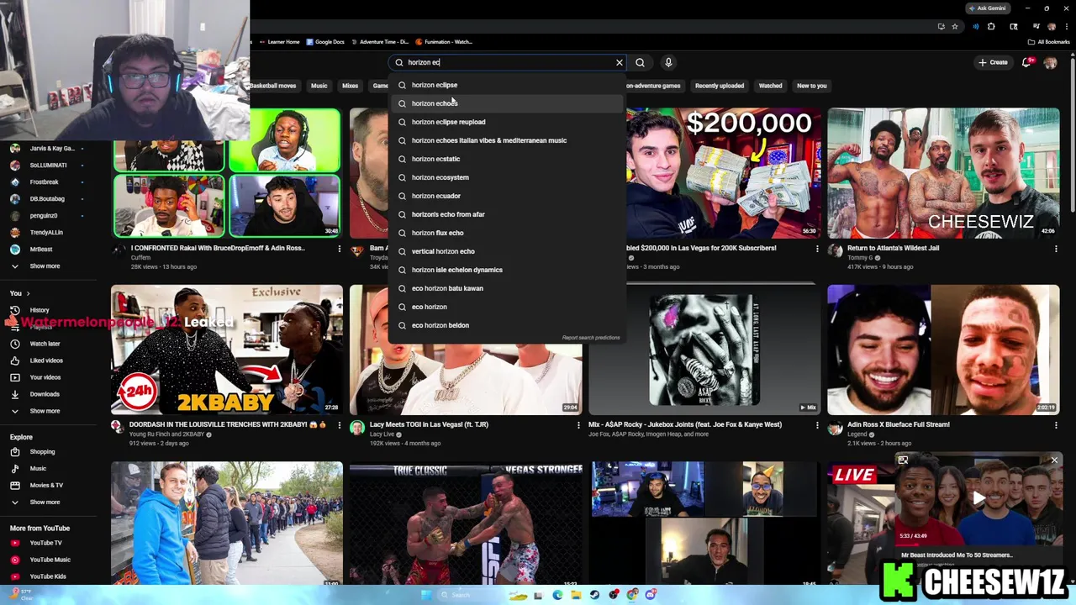Open the You section chevron
Image resolution: width=1076 pixels, height=605 pixels.
[x=28, y=293]
